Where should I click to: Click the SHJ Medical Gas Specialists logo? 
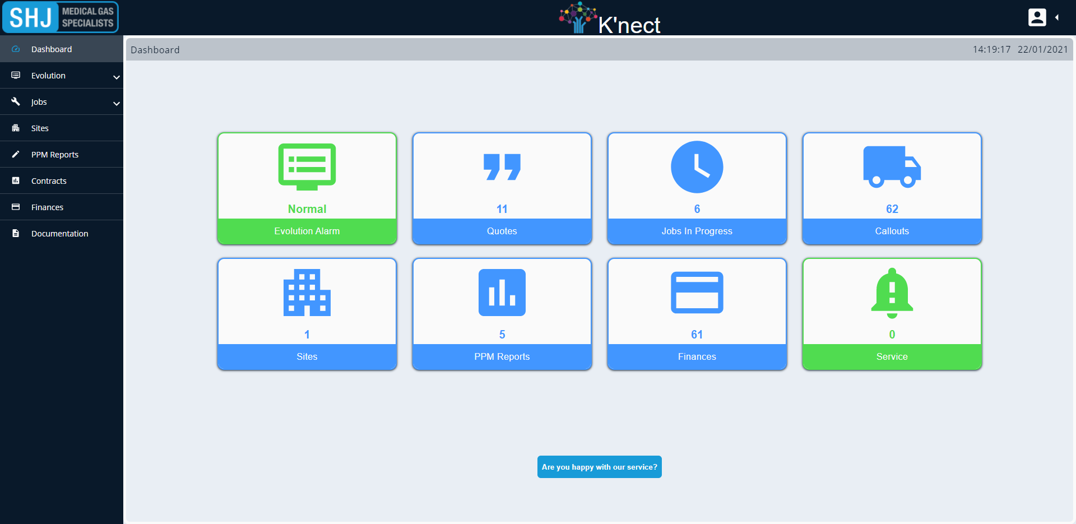(x=61, y=17)
